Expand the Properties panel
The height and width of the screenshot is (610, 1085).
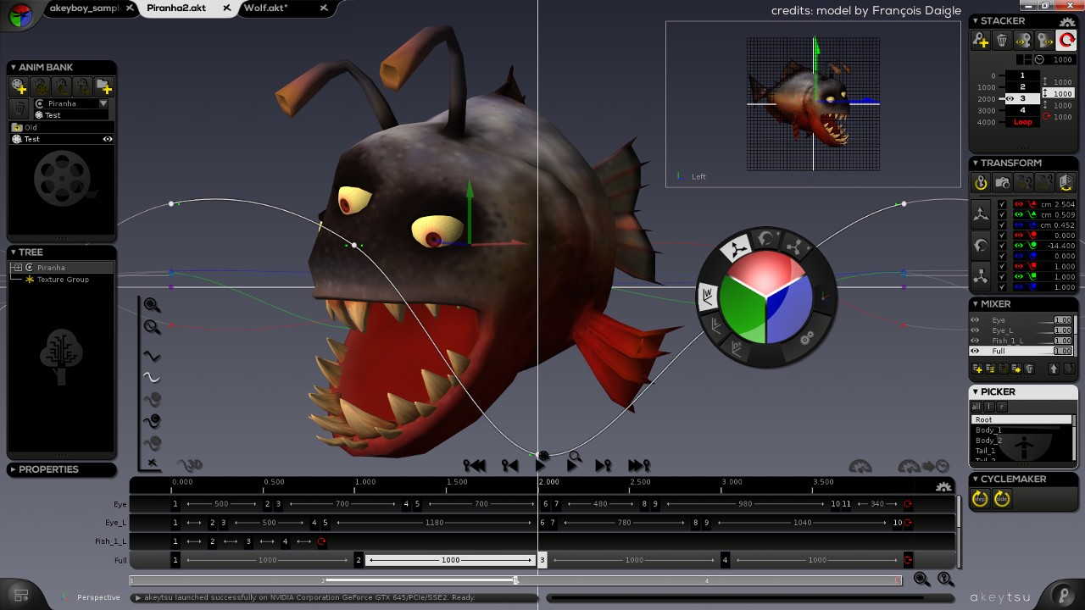point(13,469)
